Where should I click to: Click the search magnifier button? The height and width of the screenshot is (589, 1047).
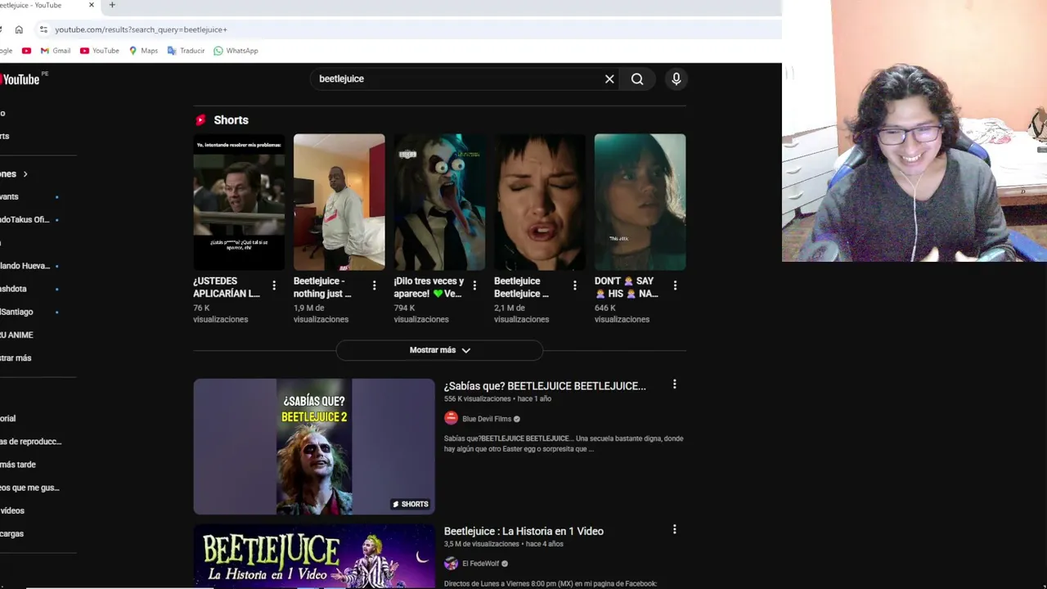pos(637,79)
